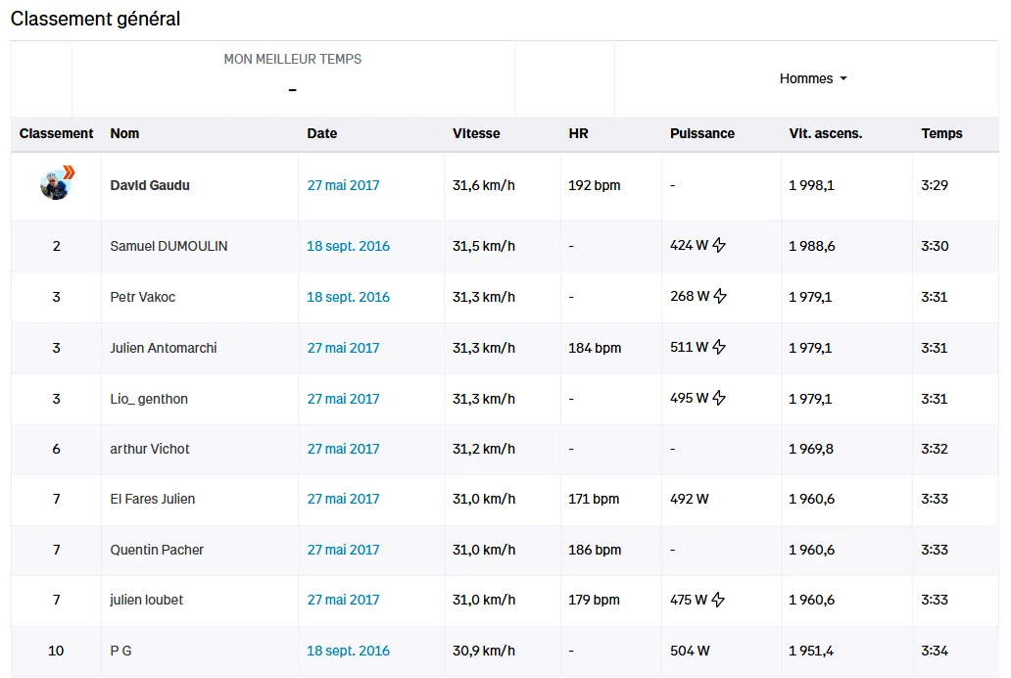1011x678 pixels.
Task: Open Lio_ genthon's 27 mai 2017 effort
Action: click(343, 399)
